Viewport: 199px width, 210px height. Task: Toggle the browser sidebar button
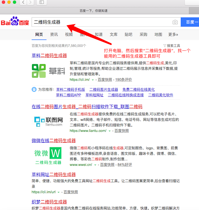point(42,2)
